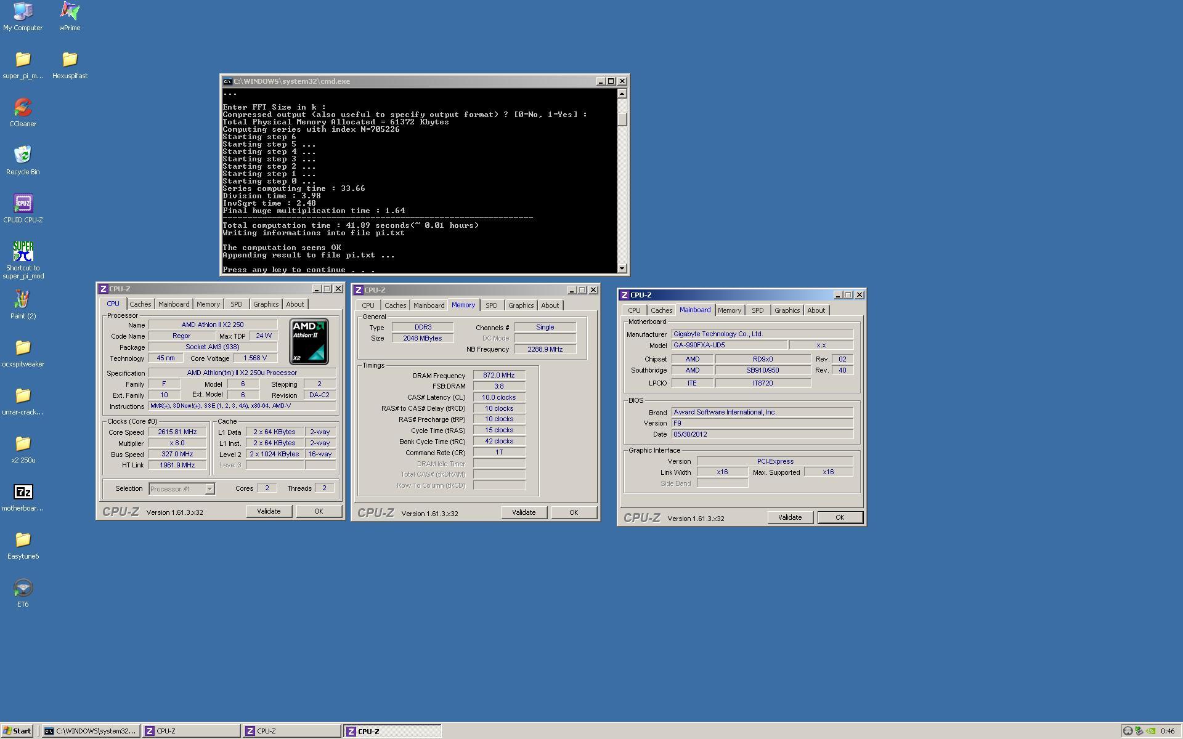Launch the ET6 desktop icon

[23, 593]
